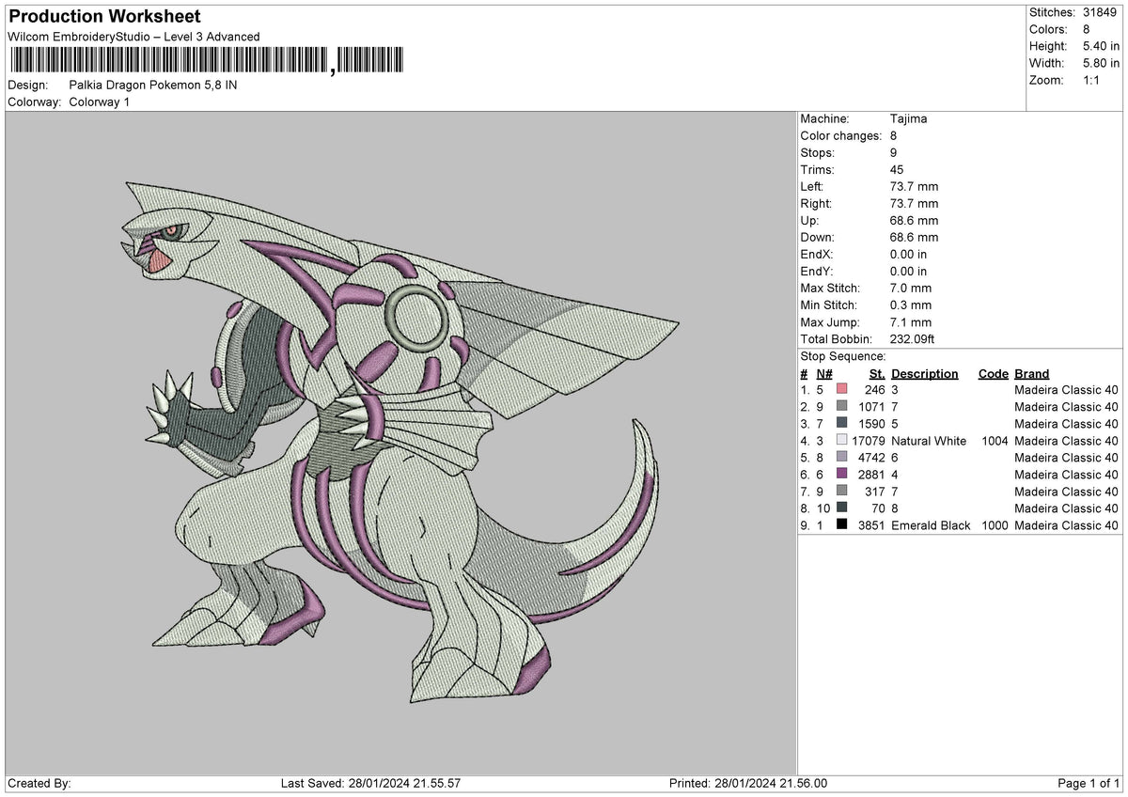The width and height of the screenshot is (1128, 797).
Task: Click the 'EndX:' label
Action: click(x=817, y=255)
